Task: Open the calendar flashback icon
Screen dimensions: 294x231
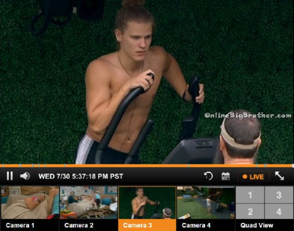Action: click(226, 176)
